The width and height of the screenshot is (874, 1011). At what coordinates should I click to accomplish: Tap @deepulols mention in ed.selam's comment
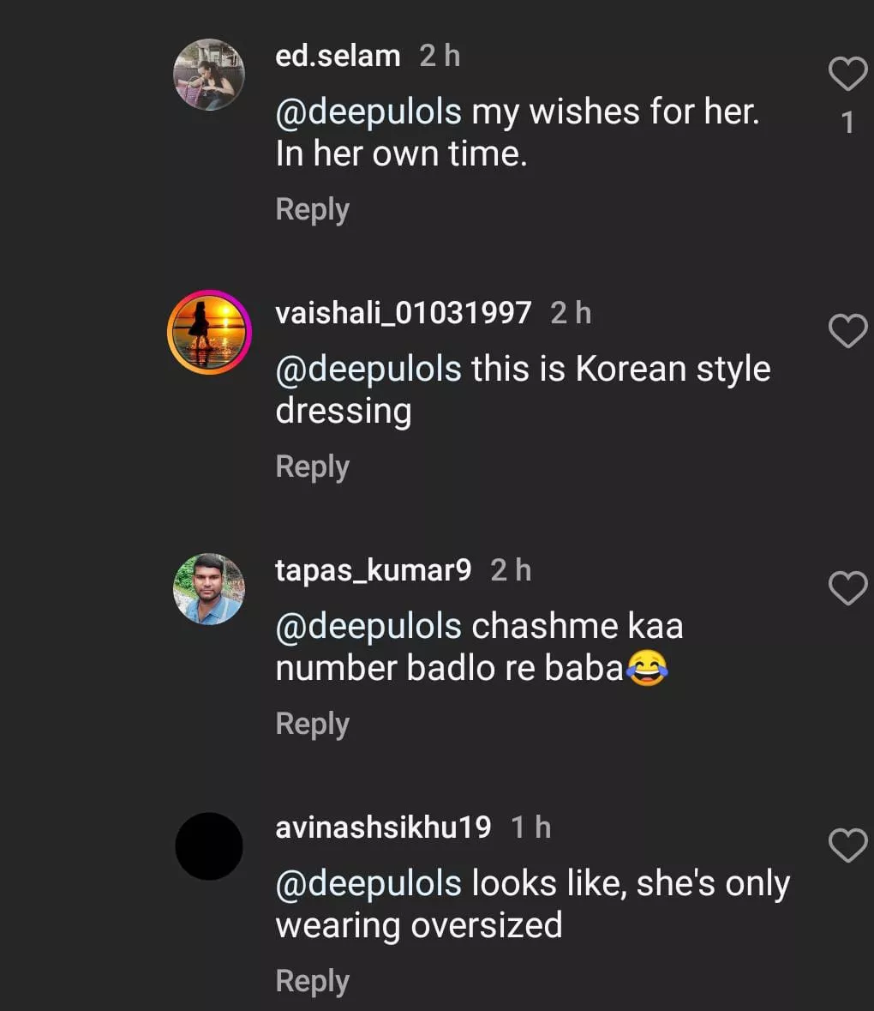point(368,112)
